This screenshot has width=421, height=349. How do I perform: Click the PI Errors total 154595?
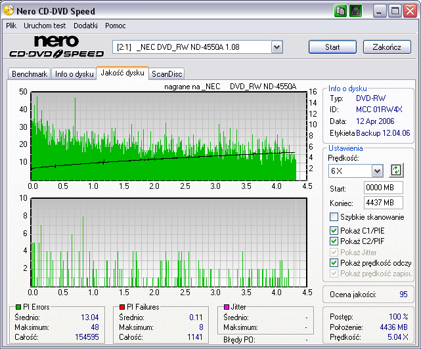tap(87, 337)
